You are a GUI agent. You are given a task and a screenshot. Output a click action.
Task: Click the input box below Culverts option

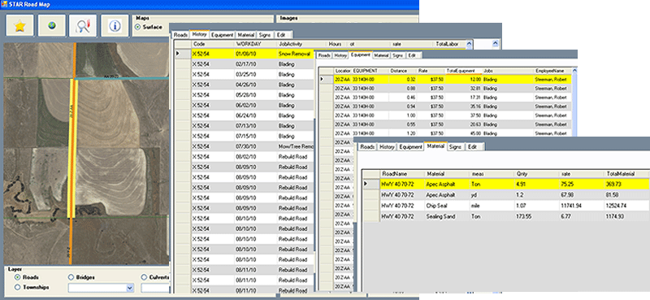tap(155, 288)
